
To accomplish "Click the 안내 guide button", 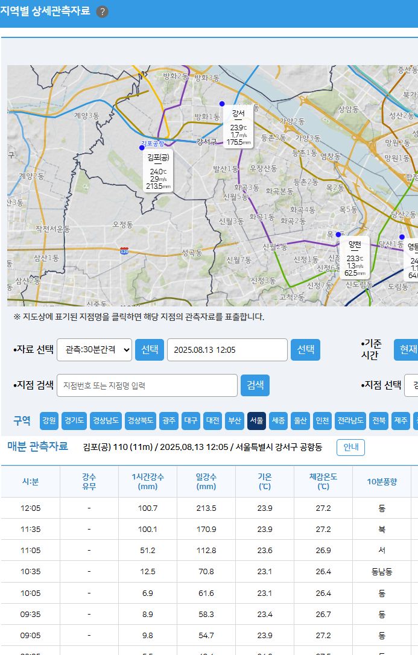I will 351,448.
